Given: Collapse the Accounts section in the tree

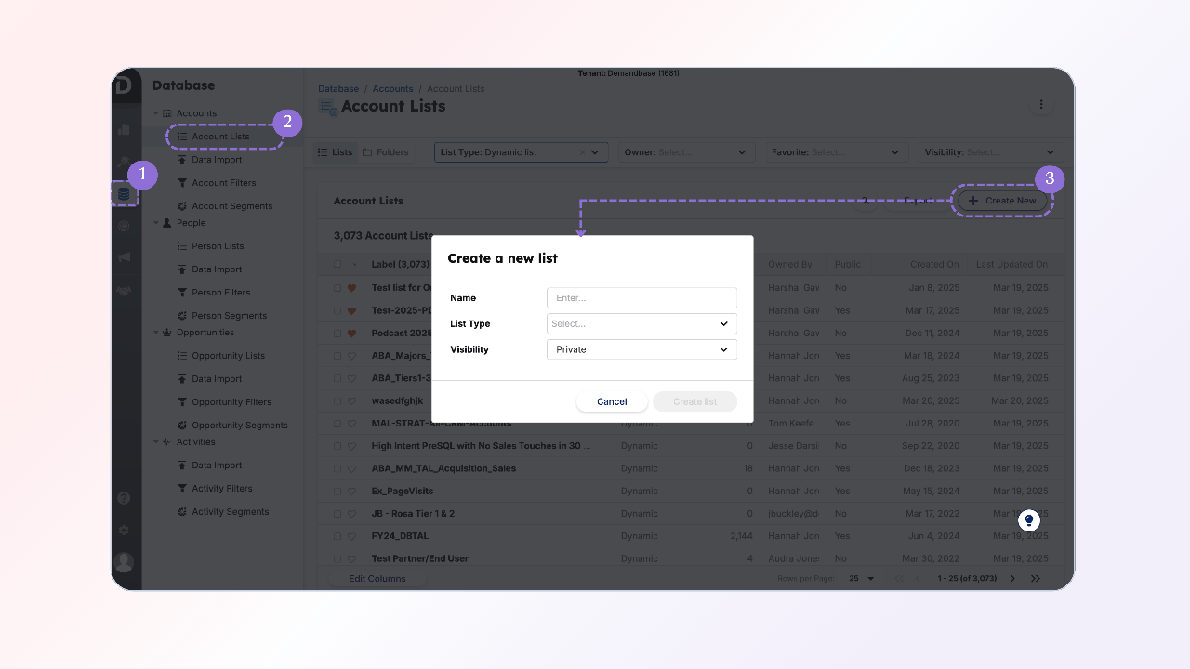Looking at the screenshot, I should [x=156, y=112].
